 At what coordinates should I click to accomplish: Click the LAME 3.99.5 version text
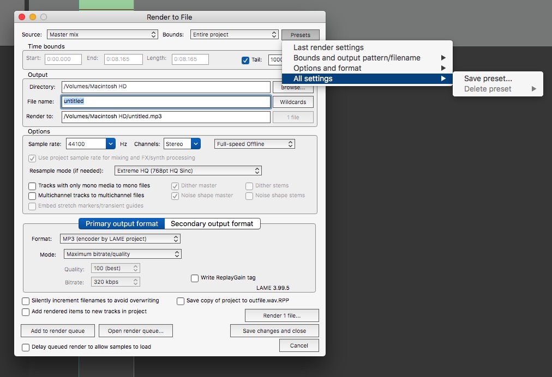273,288
